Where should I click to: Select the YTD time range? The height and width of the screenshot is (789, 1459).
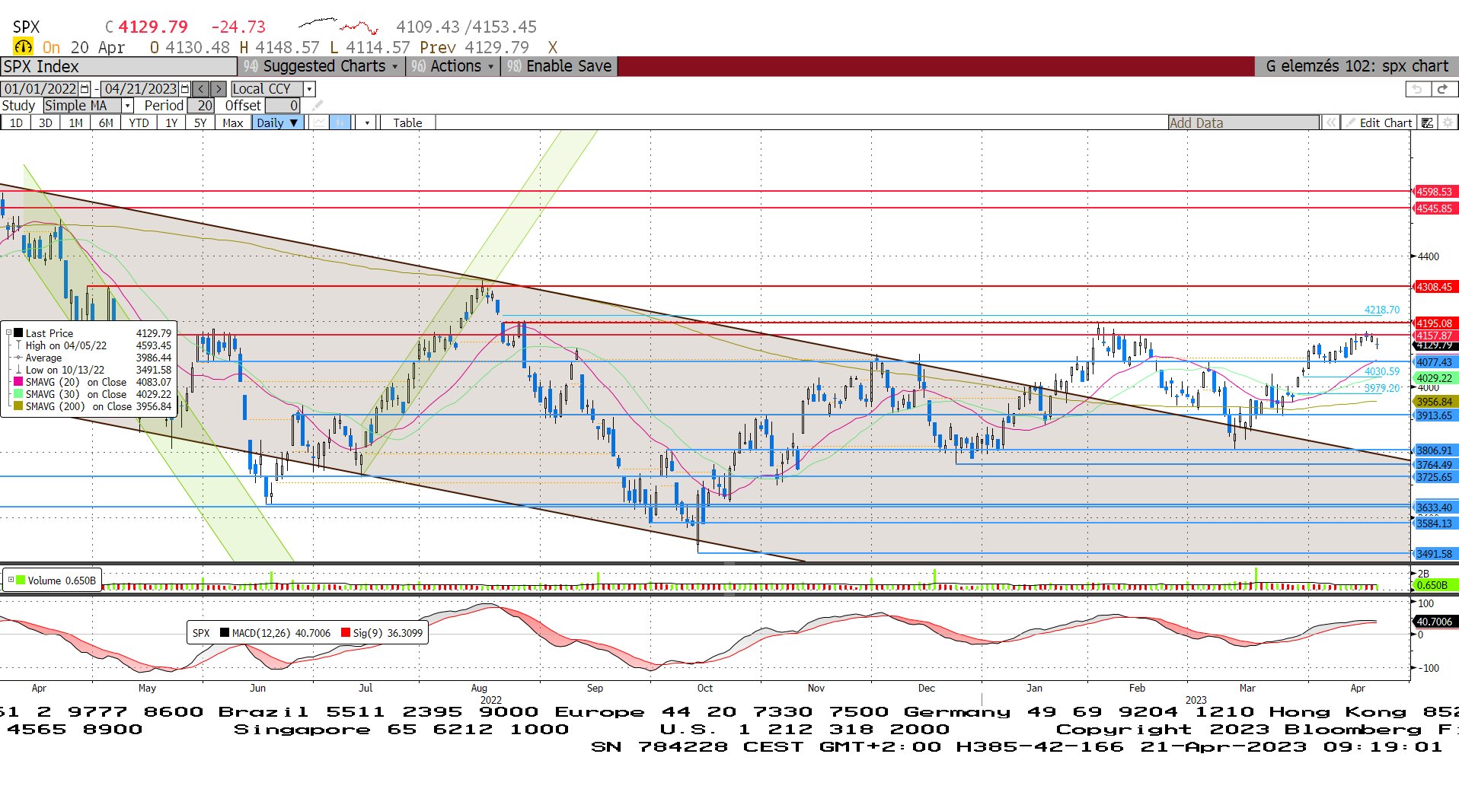[x=139, y=122]
